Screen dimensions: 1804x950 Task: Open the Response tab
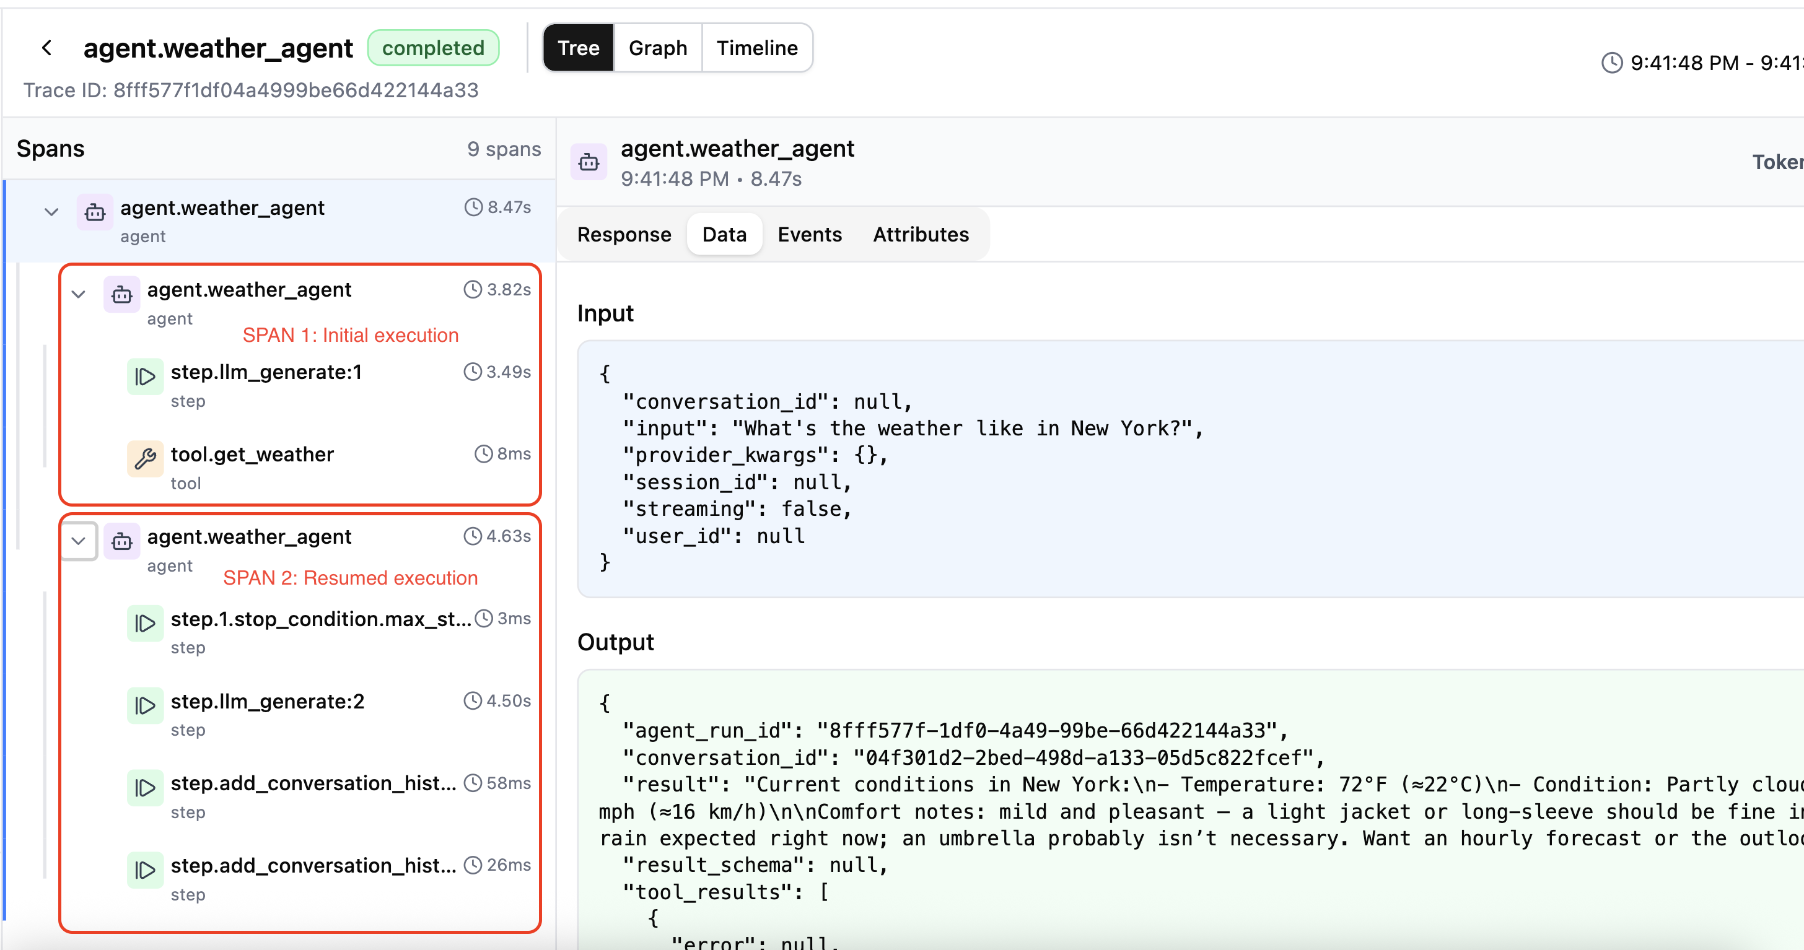pos(623,235)
